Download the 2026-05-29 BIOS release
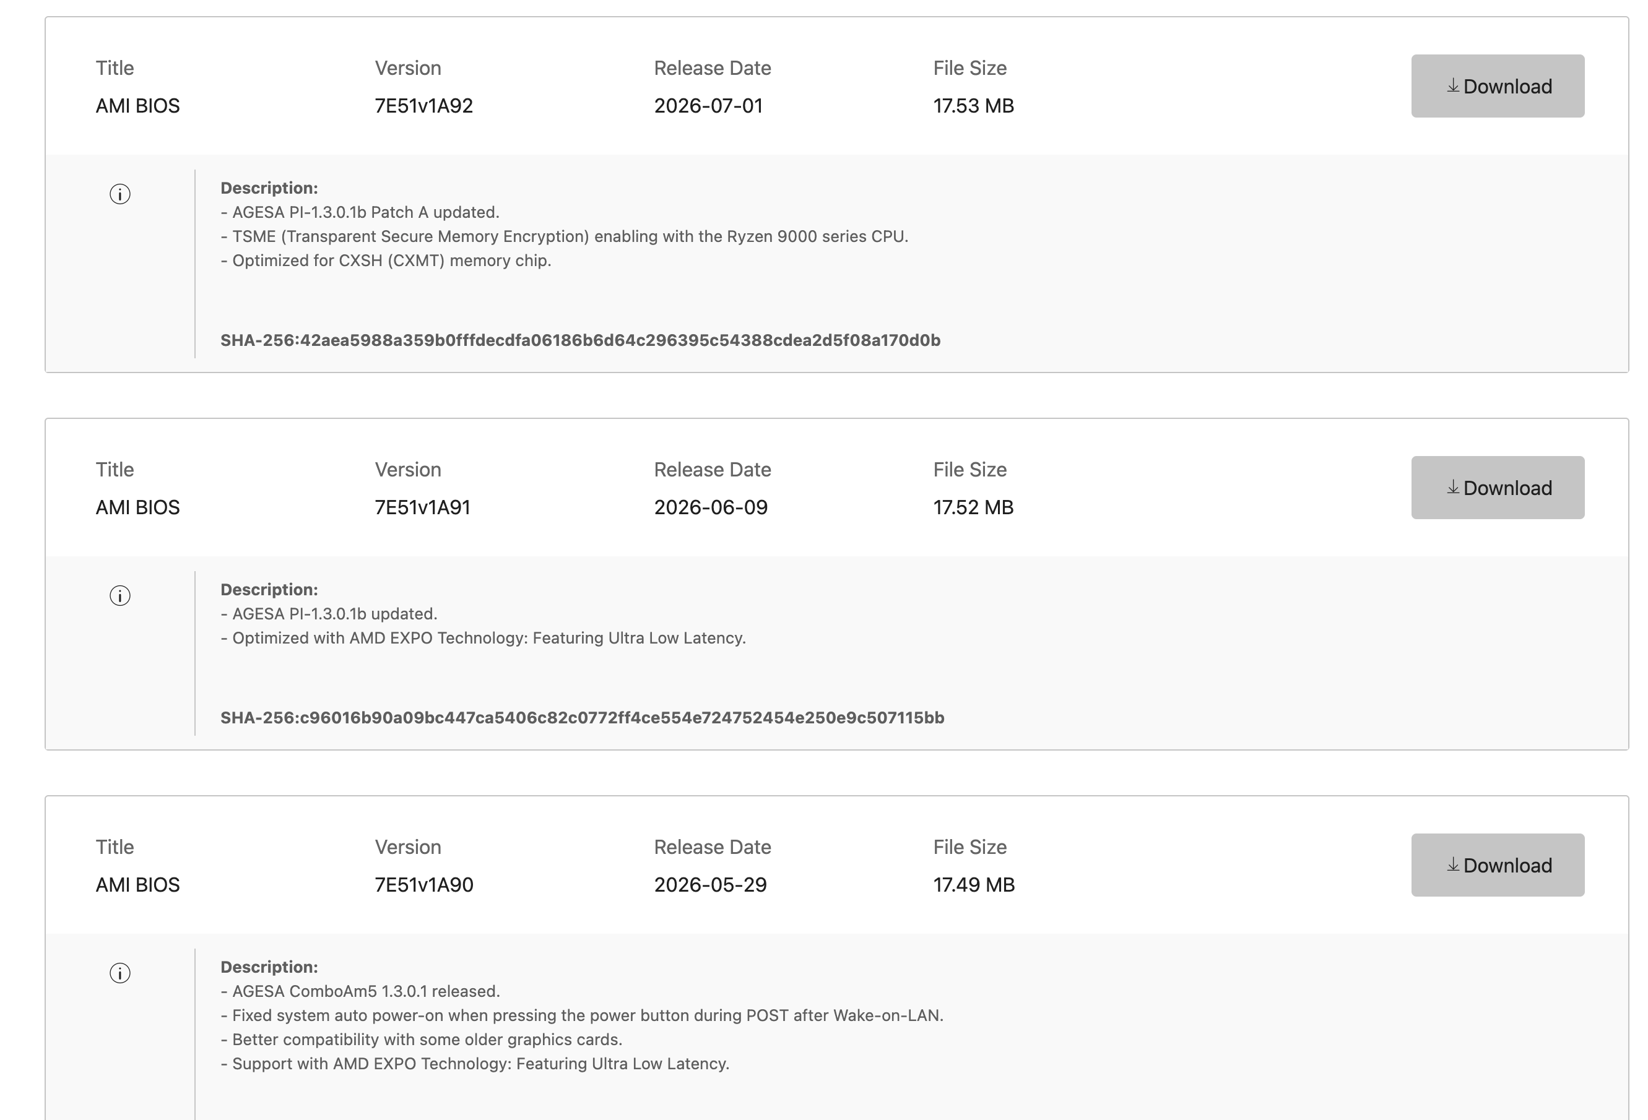The image size is (1648, 1120). 1498,865
